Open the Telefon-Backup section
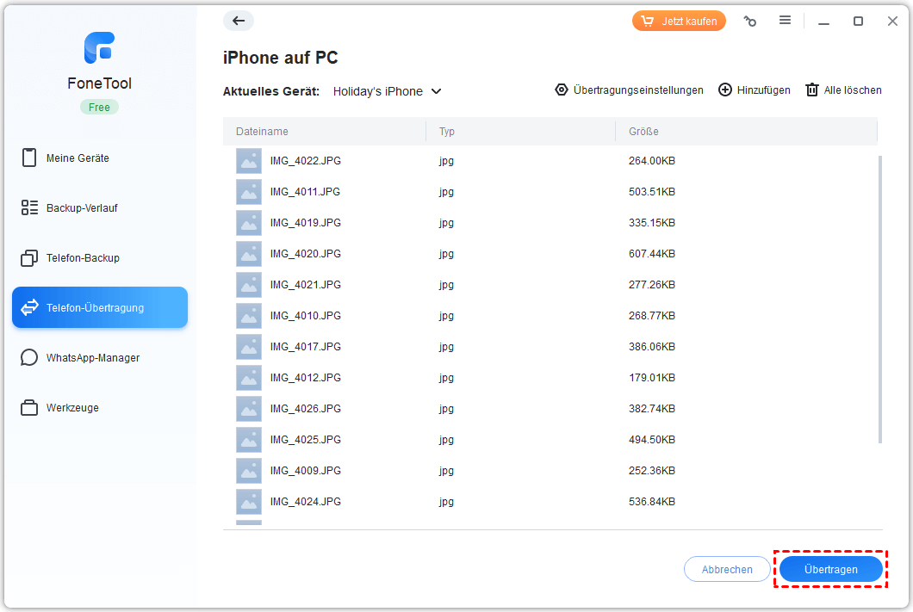913x612 pixels. (82, 258)
